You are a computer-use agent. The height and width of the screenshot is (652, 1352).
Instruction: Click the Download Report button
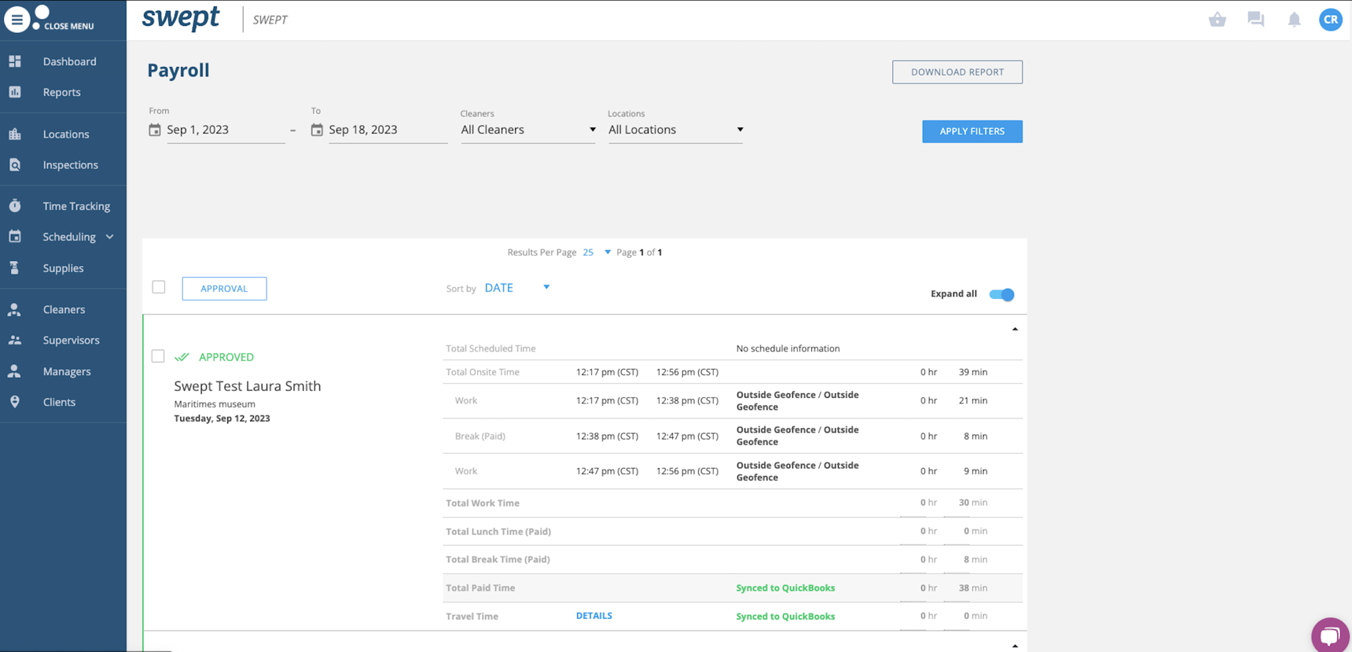957,72
